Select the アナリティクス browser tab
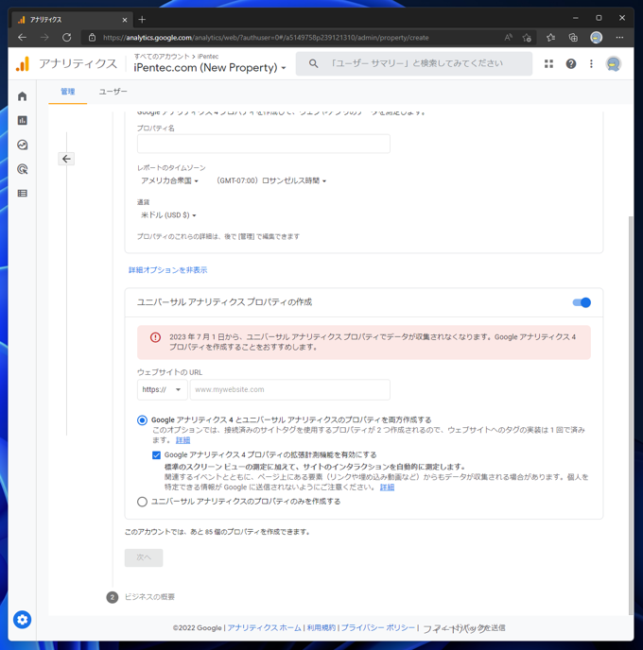Screen dimensions: 643x650 tap(71, 20)
